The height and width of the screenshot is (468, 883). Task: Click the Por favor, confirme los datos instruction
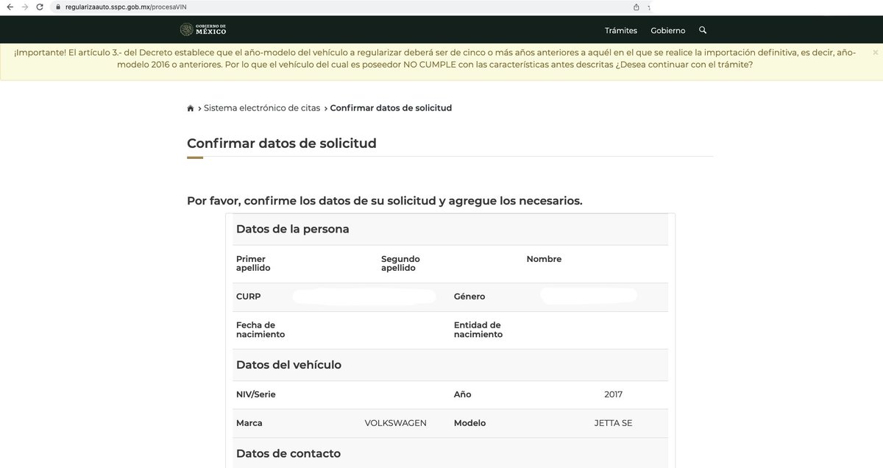[385, 201]
